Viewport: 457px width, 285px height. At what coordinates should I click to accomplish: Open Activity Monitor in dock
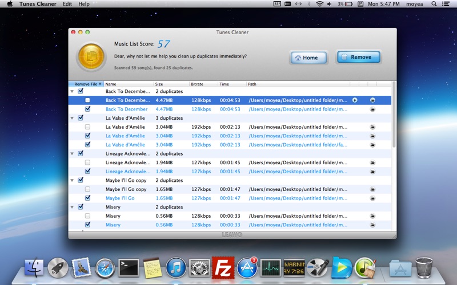(x=270, y=268)
